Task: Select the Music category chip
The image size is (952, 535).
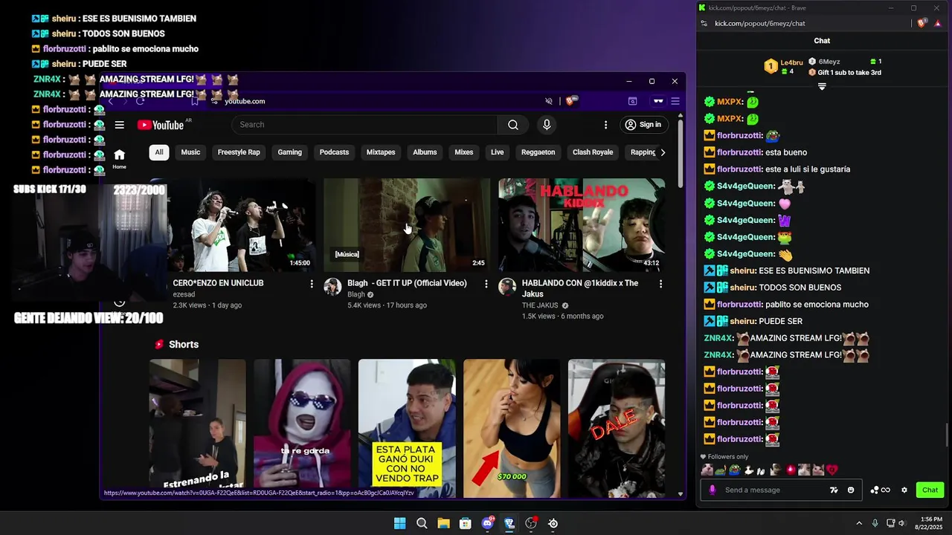Action: pos(190,152)
